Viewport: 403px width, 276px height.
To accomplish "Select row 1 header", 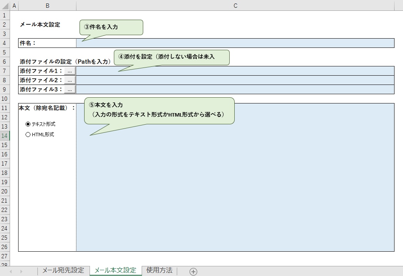I will (5, 15).
